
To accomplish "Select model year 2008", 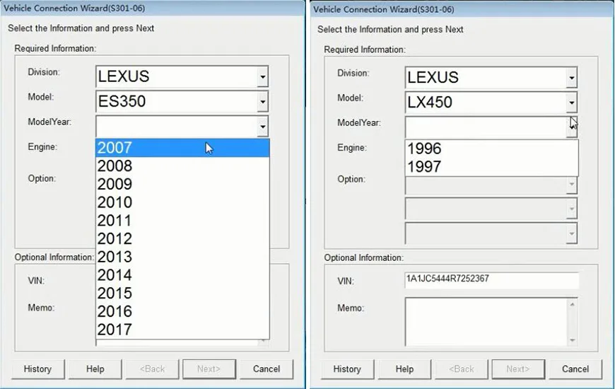I will (182, 166).
